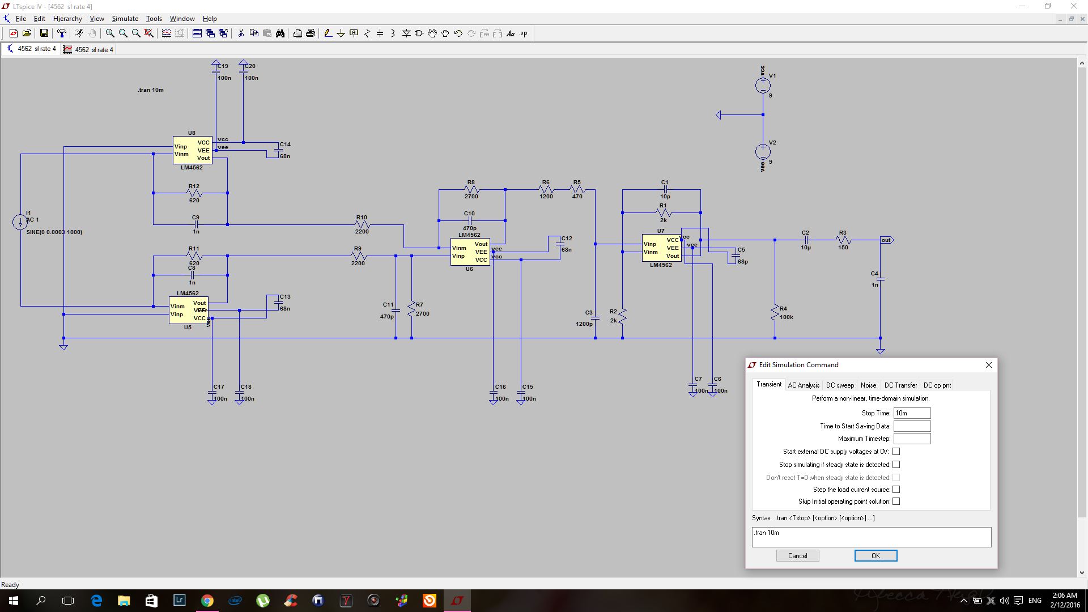
Task: Switch to the waveform 4562 sl rate 4 tab
Action: tap(88, 49)
